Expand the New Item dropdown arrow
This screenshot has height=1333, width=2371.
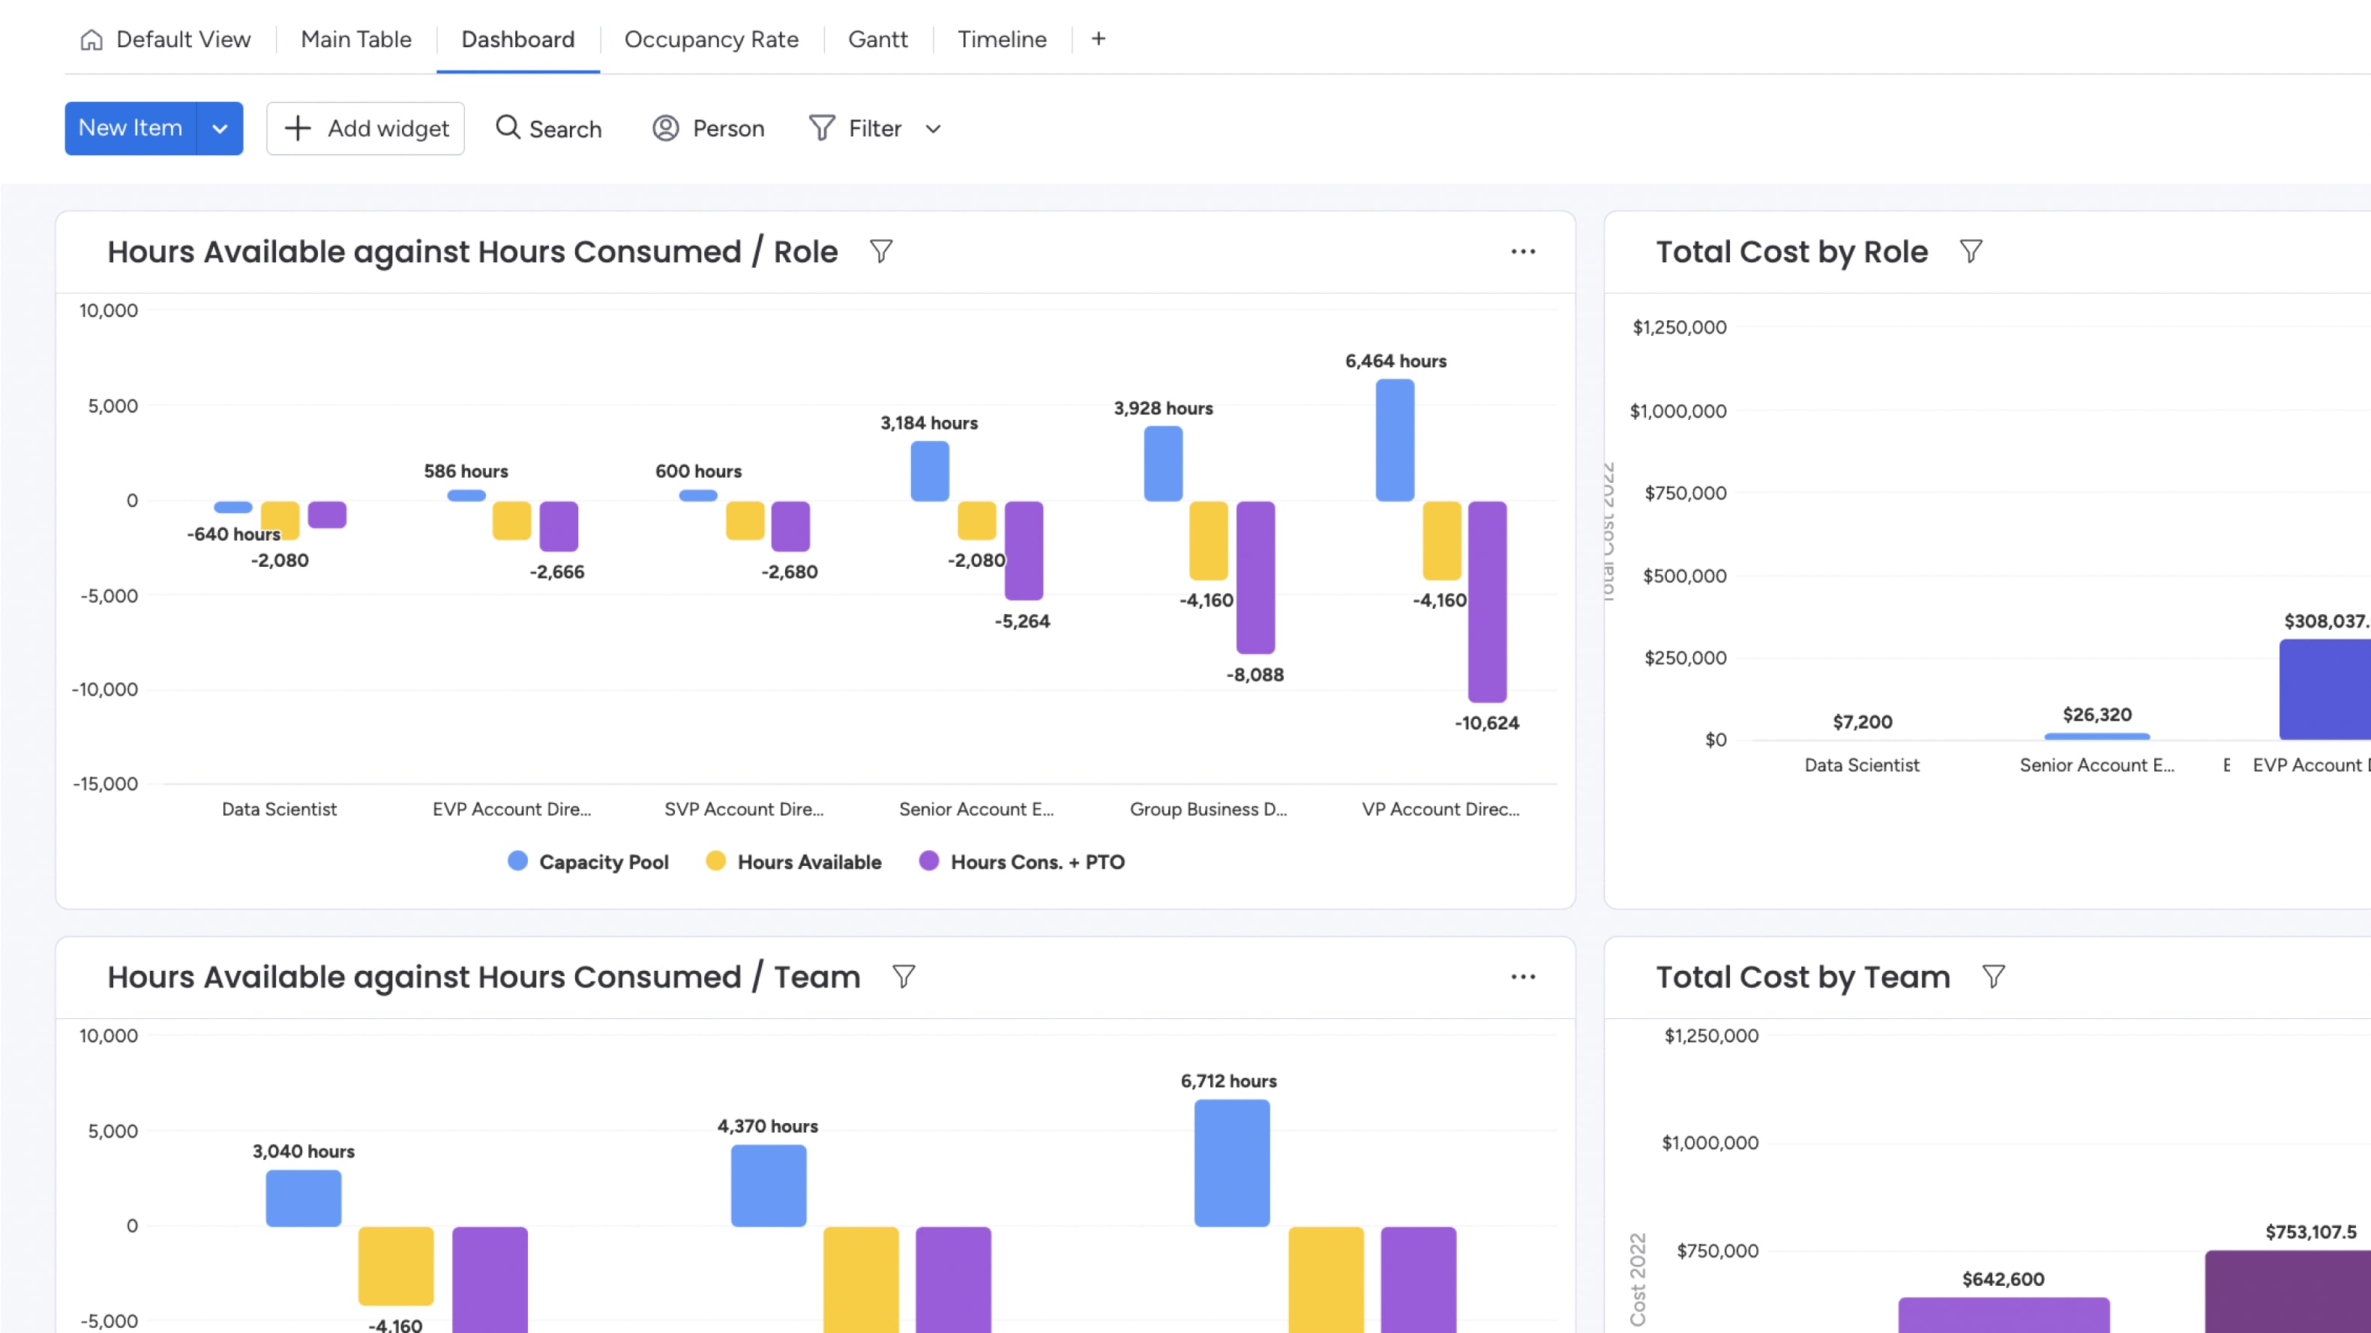220,129
